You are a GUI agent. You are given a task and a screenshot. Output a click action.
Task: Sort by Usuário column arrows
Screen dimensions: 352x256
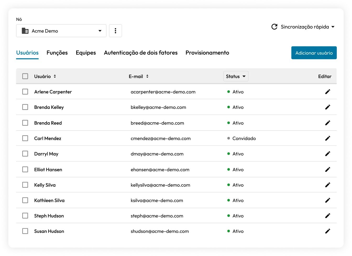(55, 76)
